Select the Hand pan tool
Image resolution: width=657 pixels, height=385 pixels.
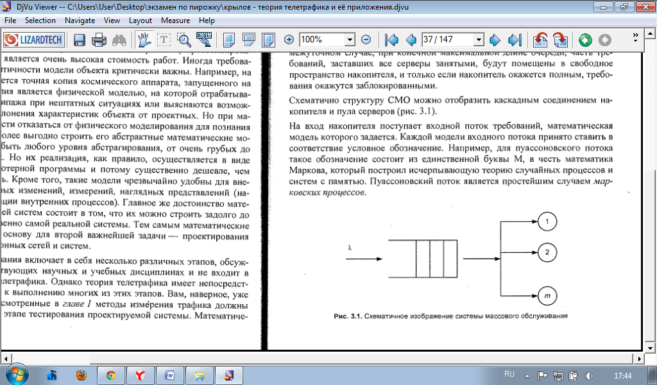144,40
